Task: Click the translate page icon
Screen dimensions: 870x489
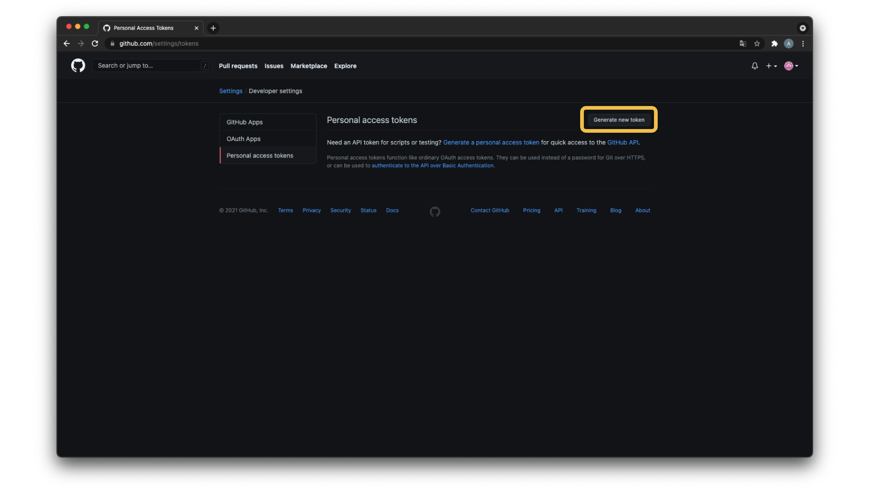Action: [x=743, y=43]
